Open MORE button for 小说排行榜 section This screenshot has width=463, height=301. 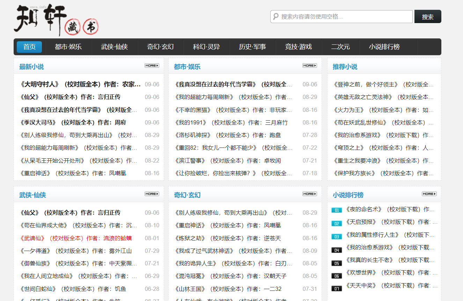point(429,194)
